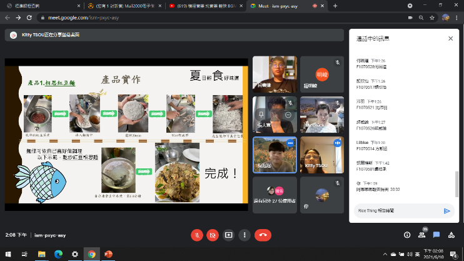The image size is (464, 261).
Task: Show hidden tray icons chevron
Action: click(385, 254)
